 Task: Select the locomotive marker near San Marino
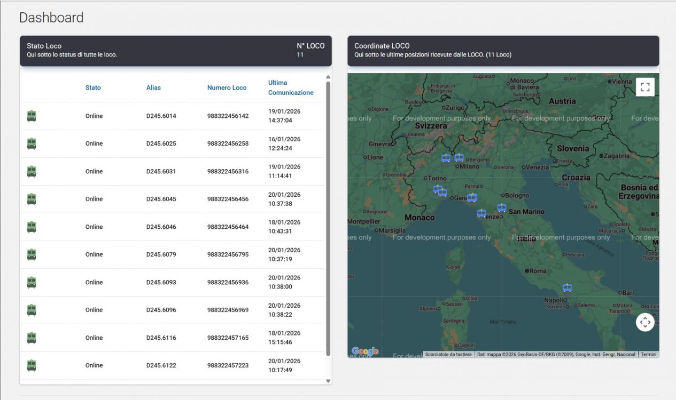click(501, 208)
